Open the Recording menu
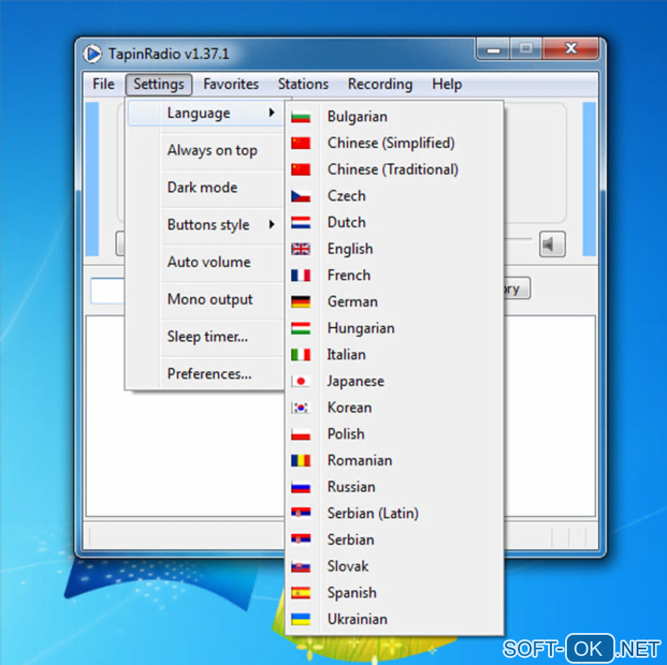Image resolution: width=667 pixels, height=665 pixels. pyautogui.click(x=381, y=84)
